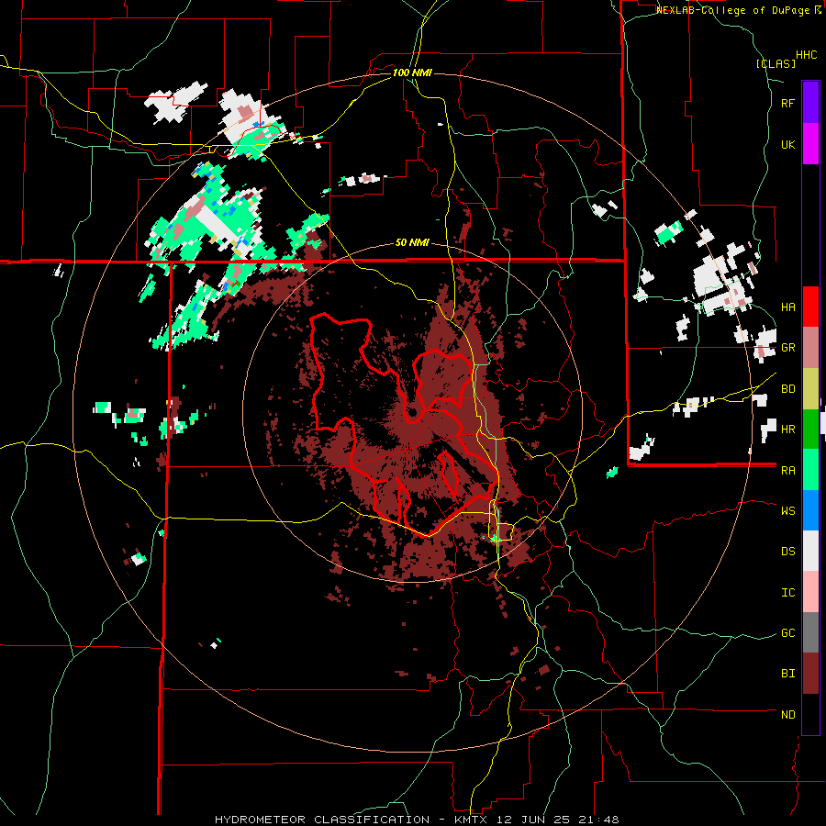The height and width of the screenshot is (826, 826).
Task: Choose the blue WS legend swatch
Action: coord(810,510)
